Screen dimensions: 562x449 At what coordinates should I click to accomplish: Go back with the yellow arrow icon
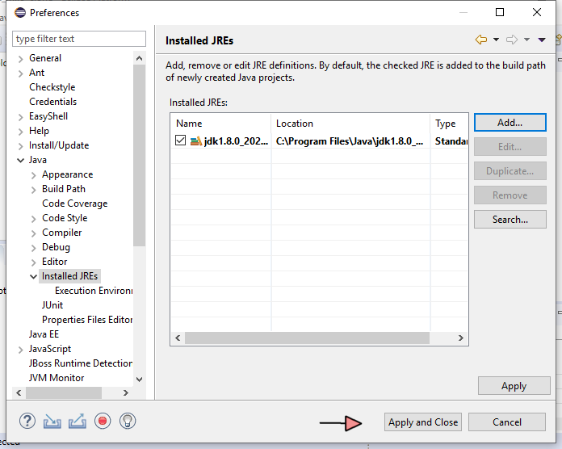[481, 40]
